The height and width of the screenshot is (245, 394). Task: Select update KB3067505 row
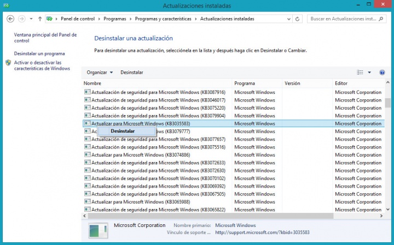pos(234,194)
